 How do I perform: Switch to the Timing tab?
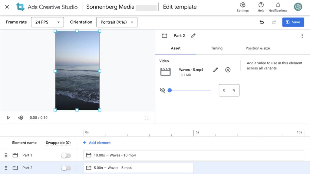coord(217,48)
